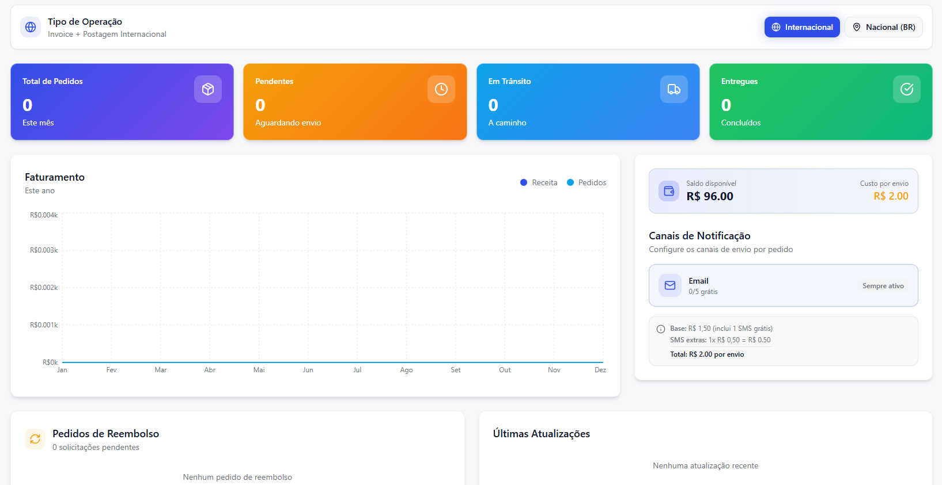Click the info icon beside Base pricing
Screen dimensions: 942x485
(x=661, y=329)
